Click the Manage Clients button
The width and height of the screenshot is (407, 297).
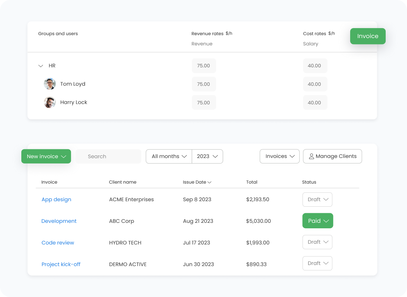pyautogui.click(x=332, y=156)
